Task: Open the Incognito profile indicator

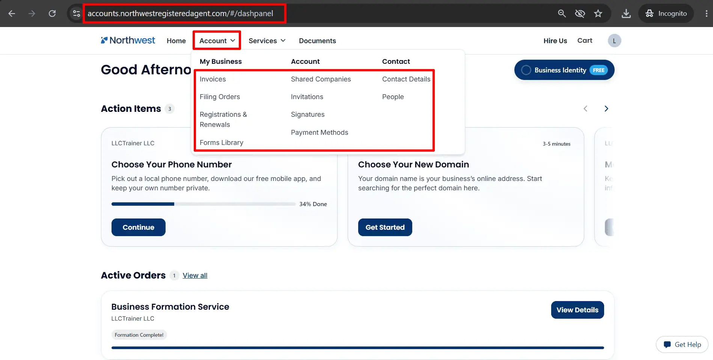Action: [x=666, y=14]
